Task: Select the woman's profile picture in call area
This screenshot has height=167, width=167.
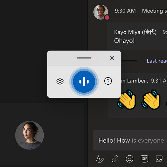Action: [29, 135]
